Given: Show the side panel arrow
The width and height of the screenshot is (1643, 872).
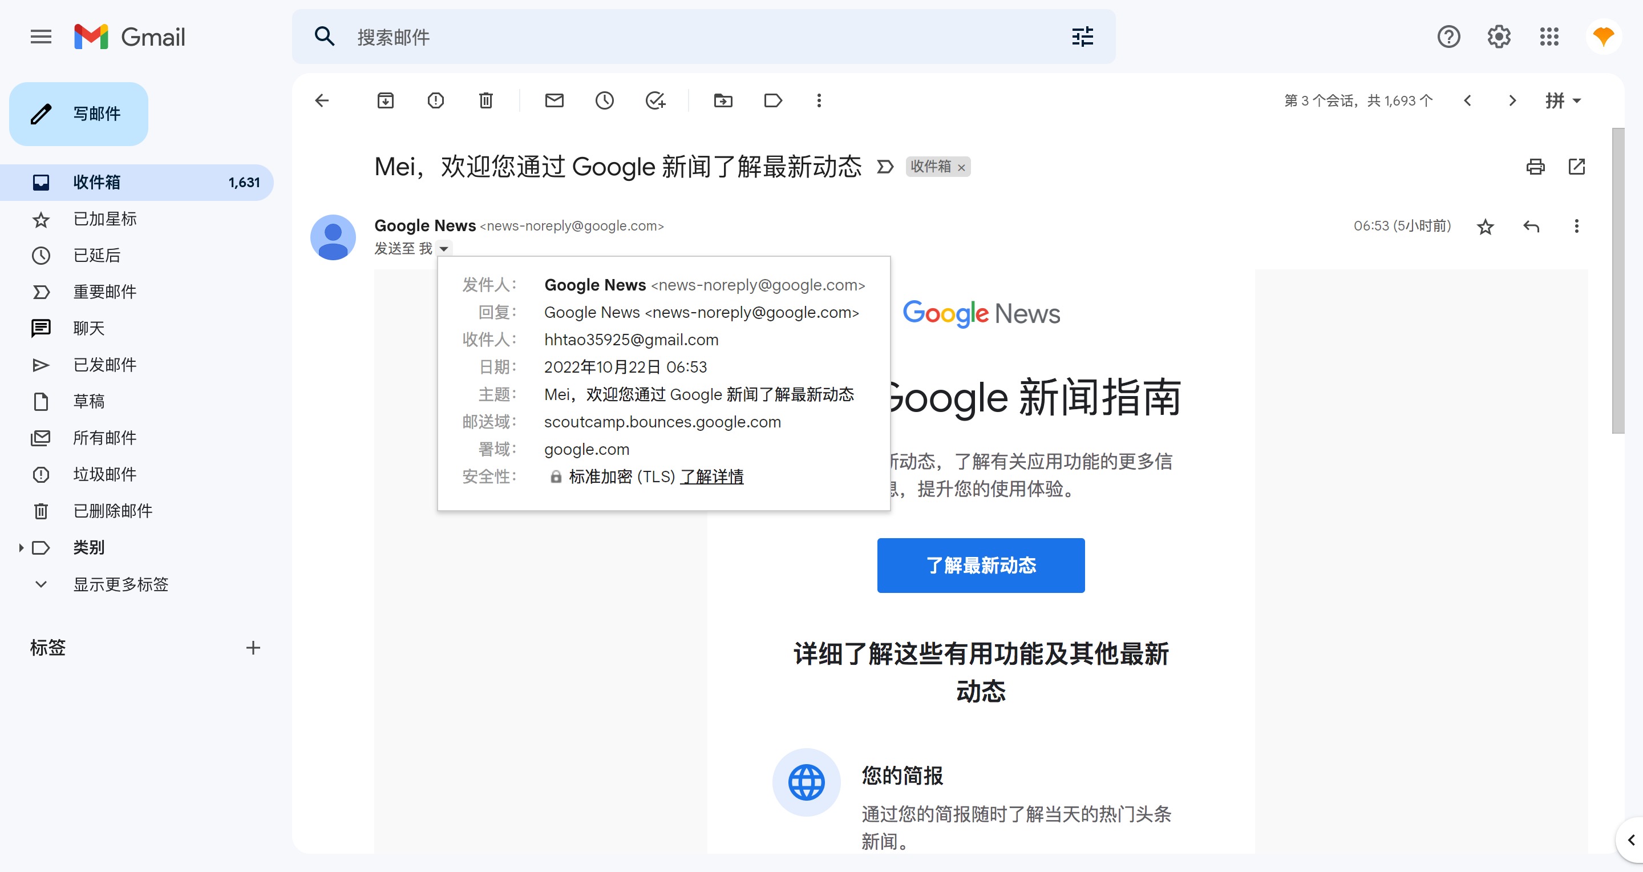Looking at the screenshot, I should click(1631, 839).
